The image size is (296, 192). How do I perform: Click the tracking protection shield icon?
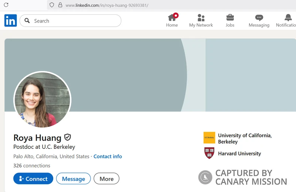coord(52,5)
